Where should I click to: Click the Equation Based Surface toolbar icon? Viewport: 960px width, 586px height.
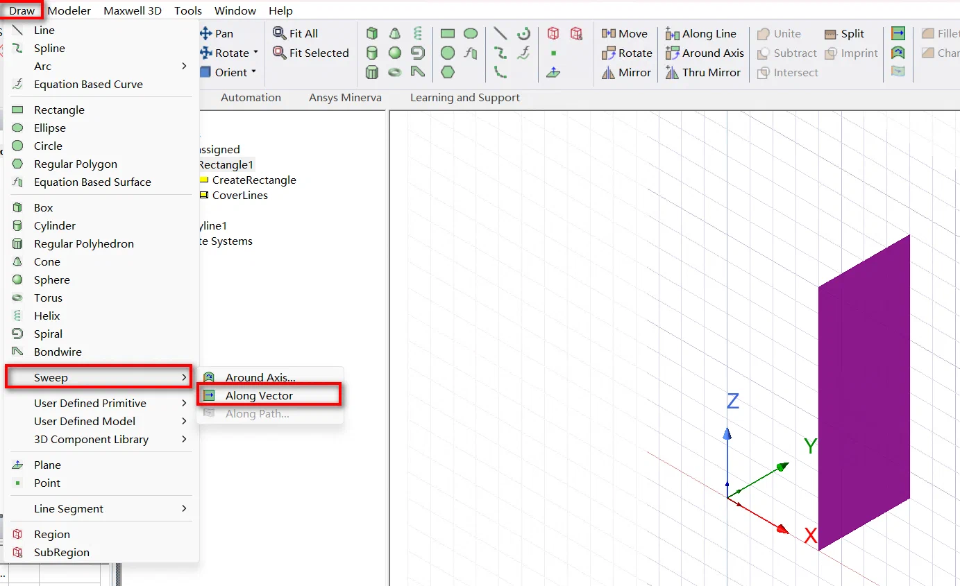[471, 53]
